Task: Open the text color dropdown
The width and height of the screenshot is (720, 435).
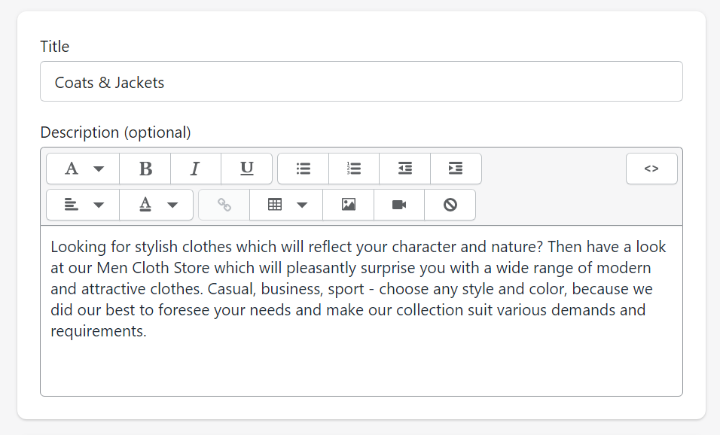Action: [157, 205]
